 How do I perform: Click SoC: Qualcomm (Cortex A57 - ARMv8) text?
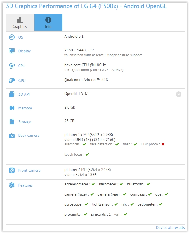(94, 70)
